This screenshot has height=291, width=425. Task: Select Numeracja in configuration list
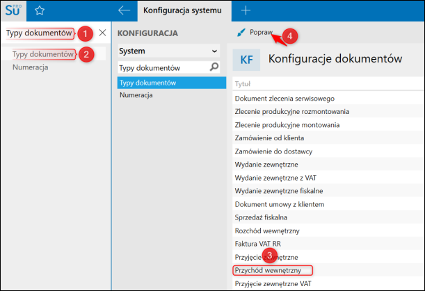pyautogui.click(x=137, y=95)
